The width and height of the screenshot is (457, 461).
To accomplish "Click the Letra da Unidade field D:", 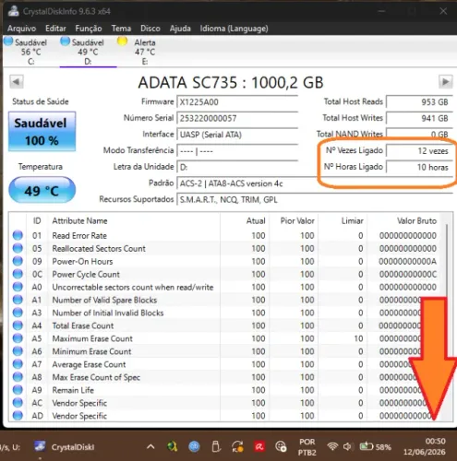I will (x=237, y=167).
